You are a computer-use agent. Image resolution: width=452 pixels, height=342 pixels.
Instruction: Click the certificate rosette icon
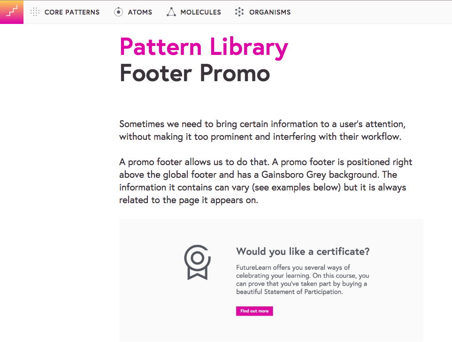pyautogui.click(x=197, y=262)
